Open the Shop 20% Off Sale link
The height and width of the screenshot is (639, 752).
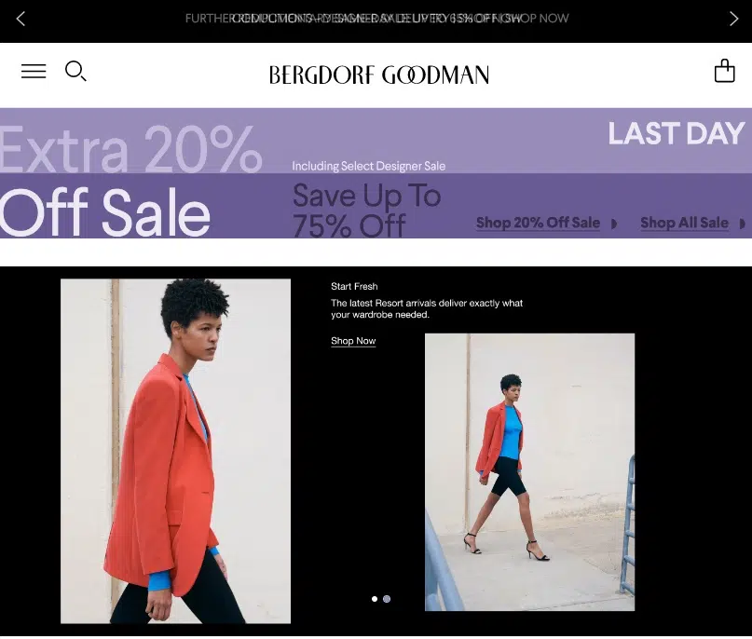pyautogui.click(x=538, y=223)
